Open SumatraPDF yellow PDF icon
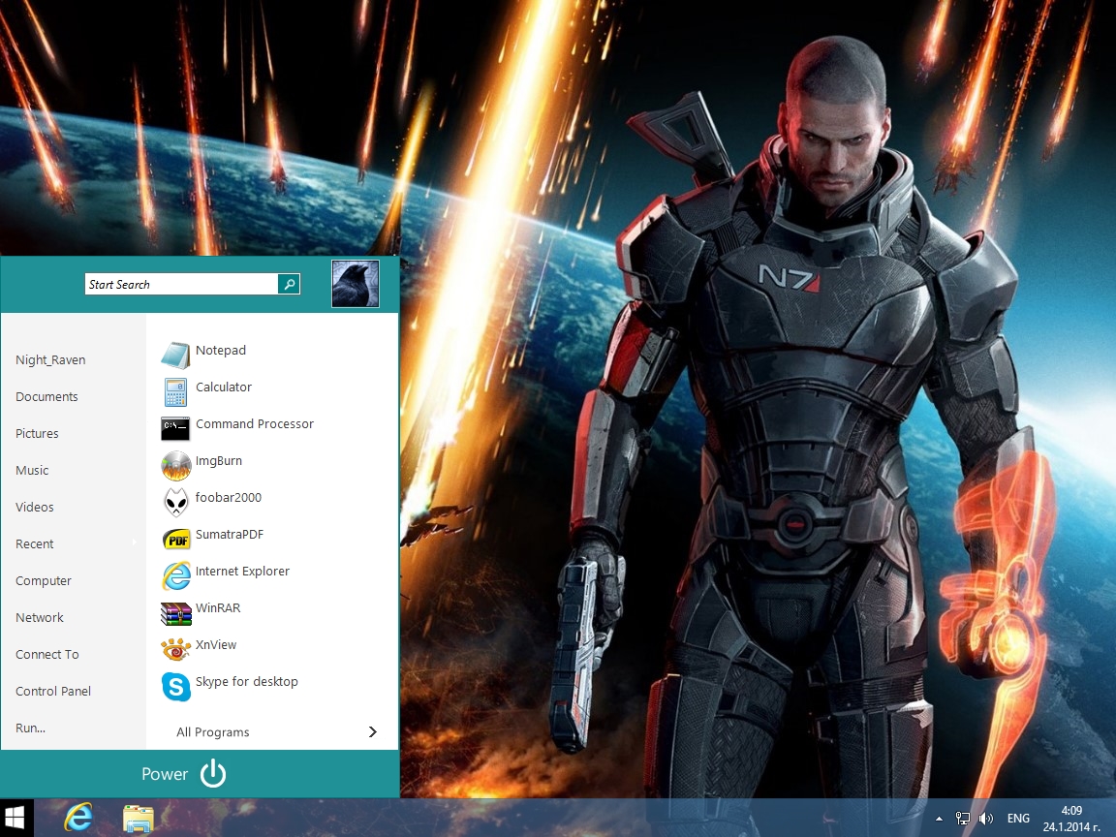This screenshot has height=837, width=1116. [176, 540]
